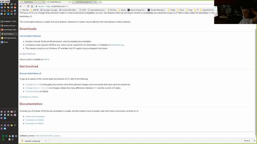Open the Elm Tree bookmark
Viewport: 257px width, 144px height.
pyautogui.click(x=112, y=10)
